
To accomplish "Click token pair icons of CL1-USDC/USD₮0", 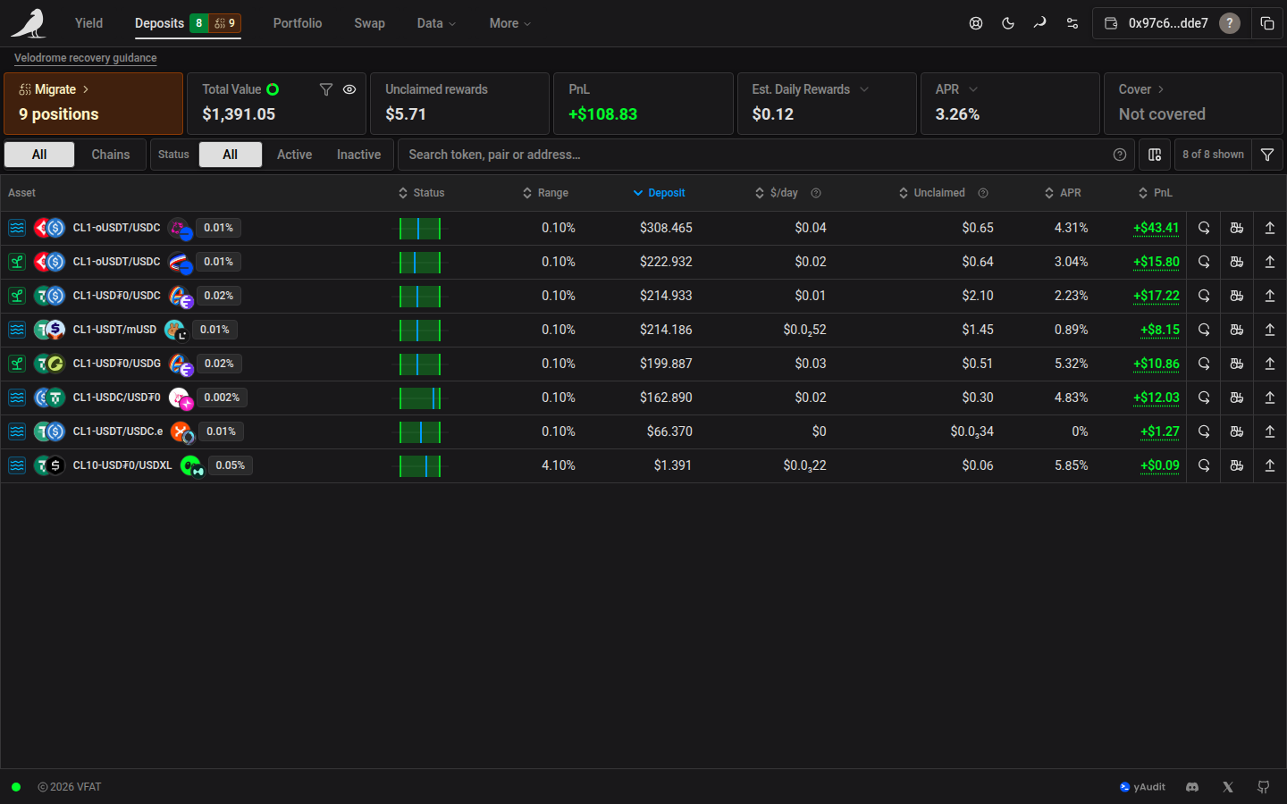I will (49, 398).
